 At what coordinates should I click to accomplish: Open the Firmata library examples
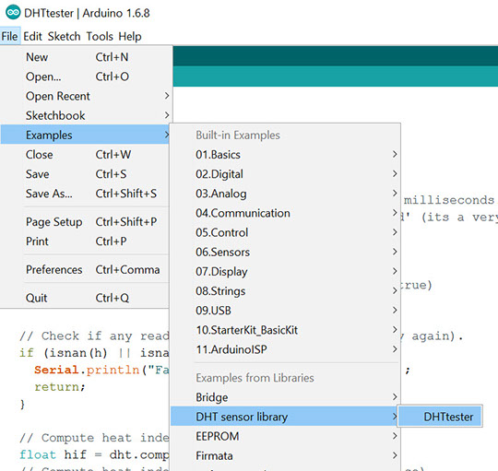[x=285, y=455]
